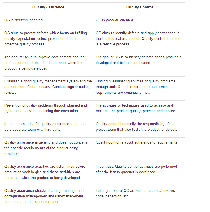Click the 'responsibility of the project team' cell
Screen dimensions: 210x212
coord(139,127)
